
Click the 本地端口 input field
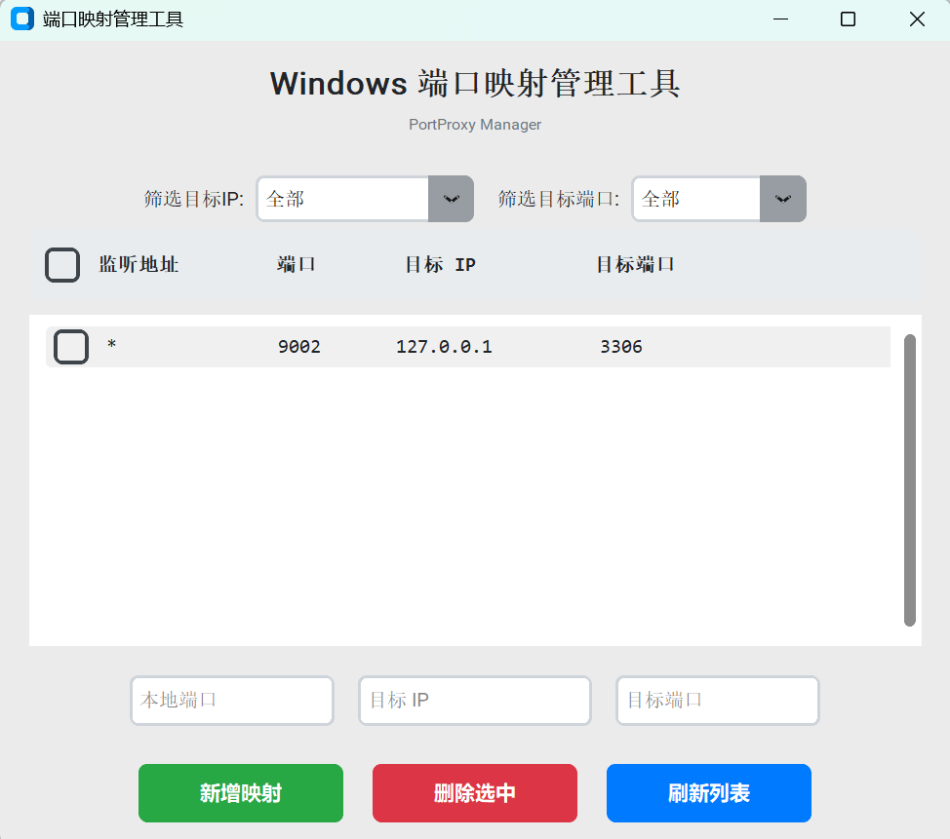pyautogui.click(x=231, y=700)
